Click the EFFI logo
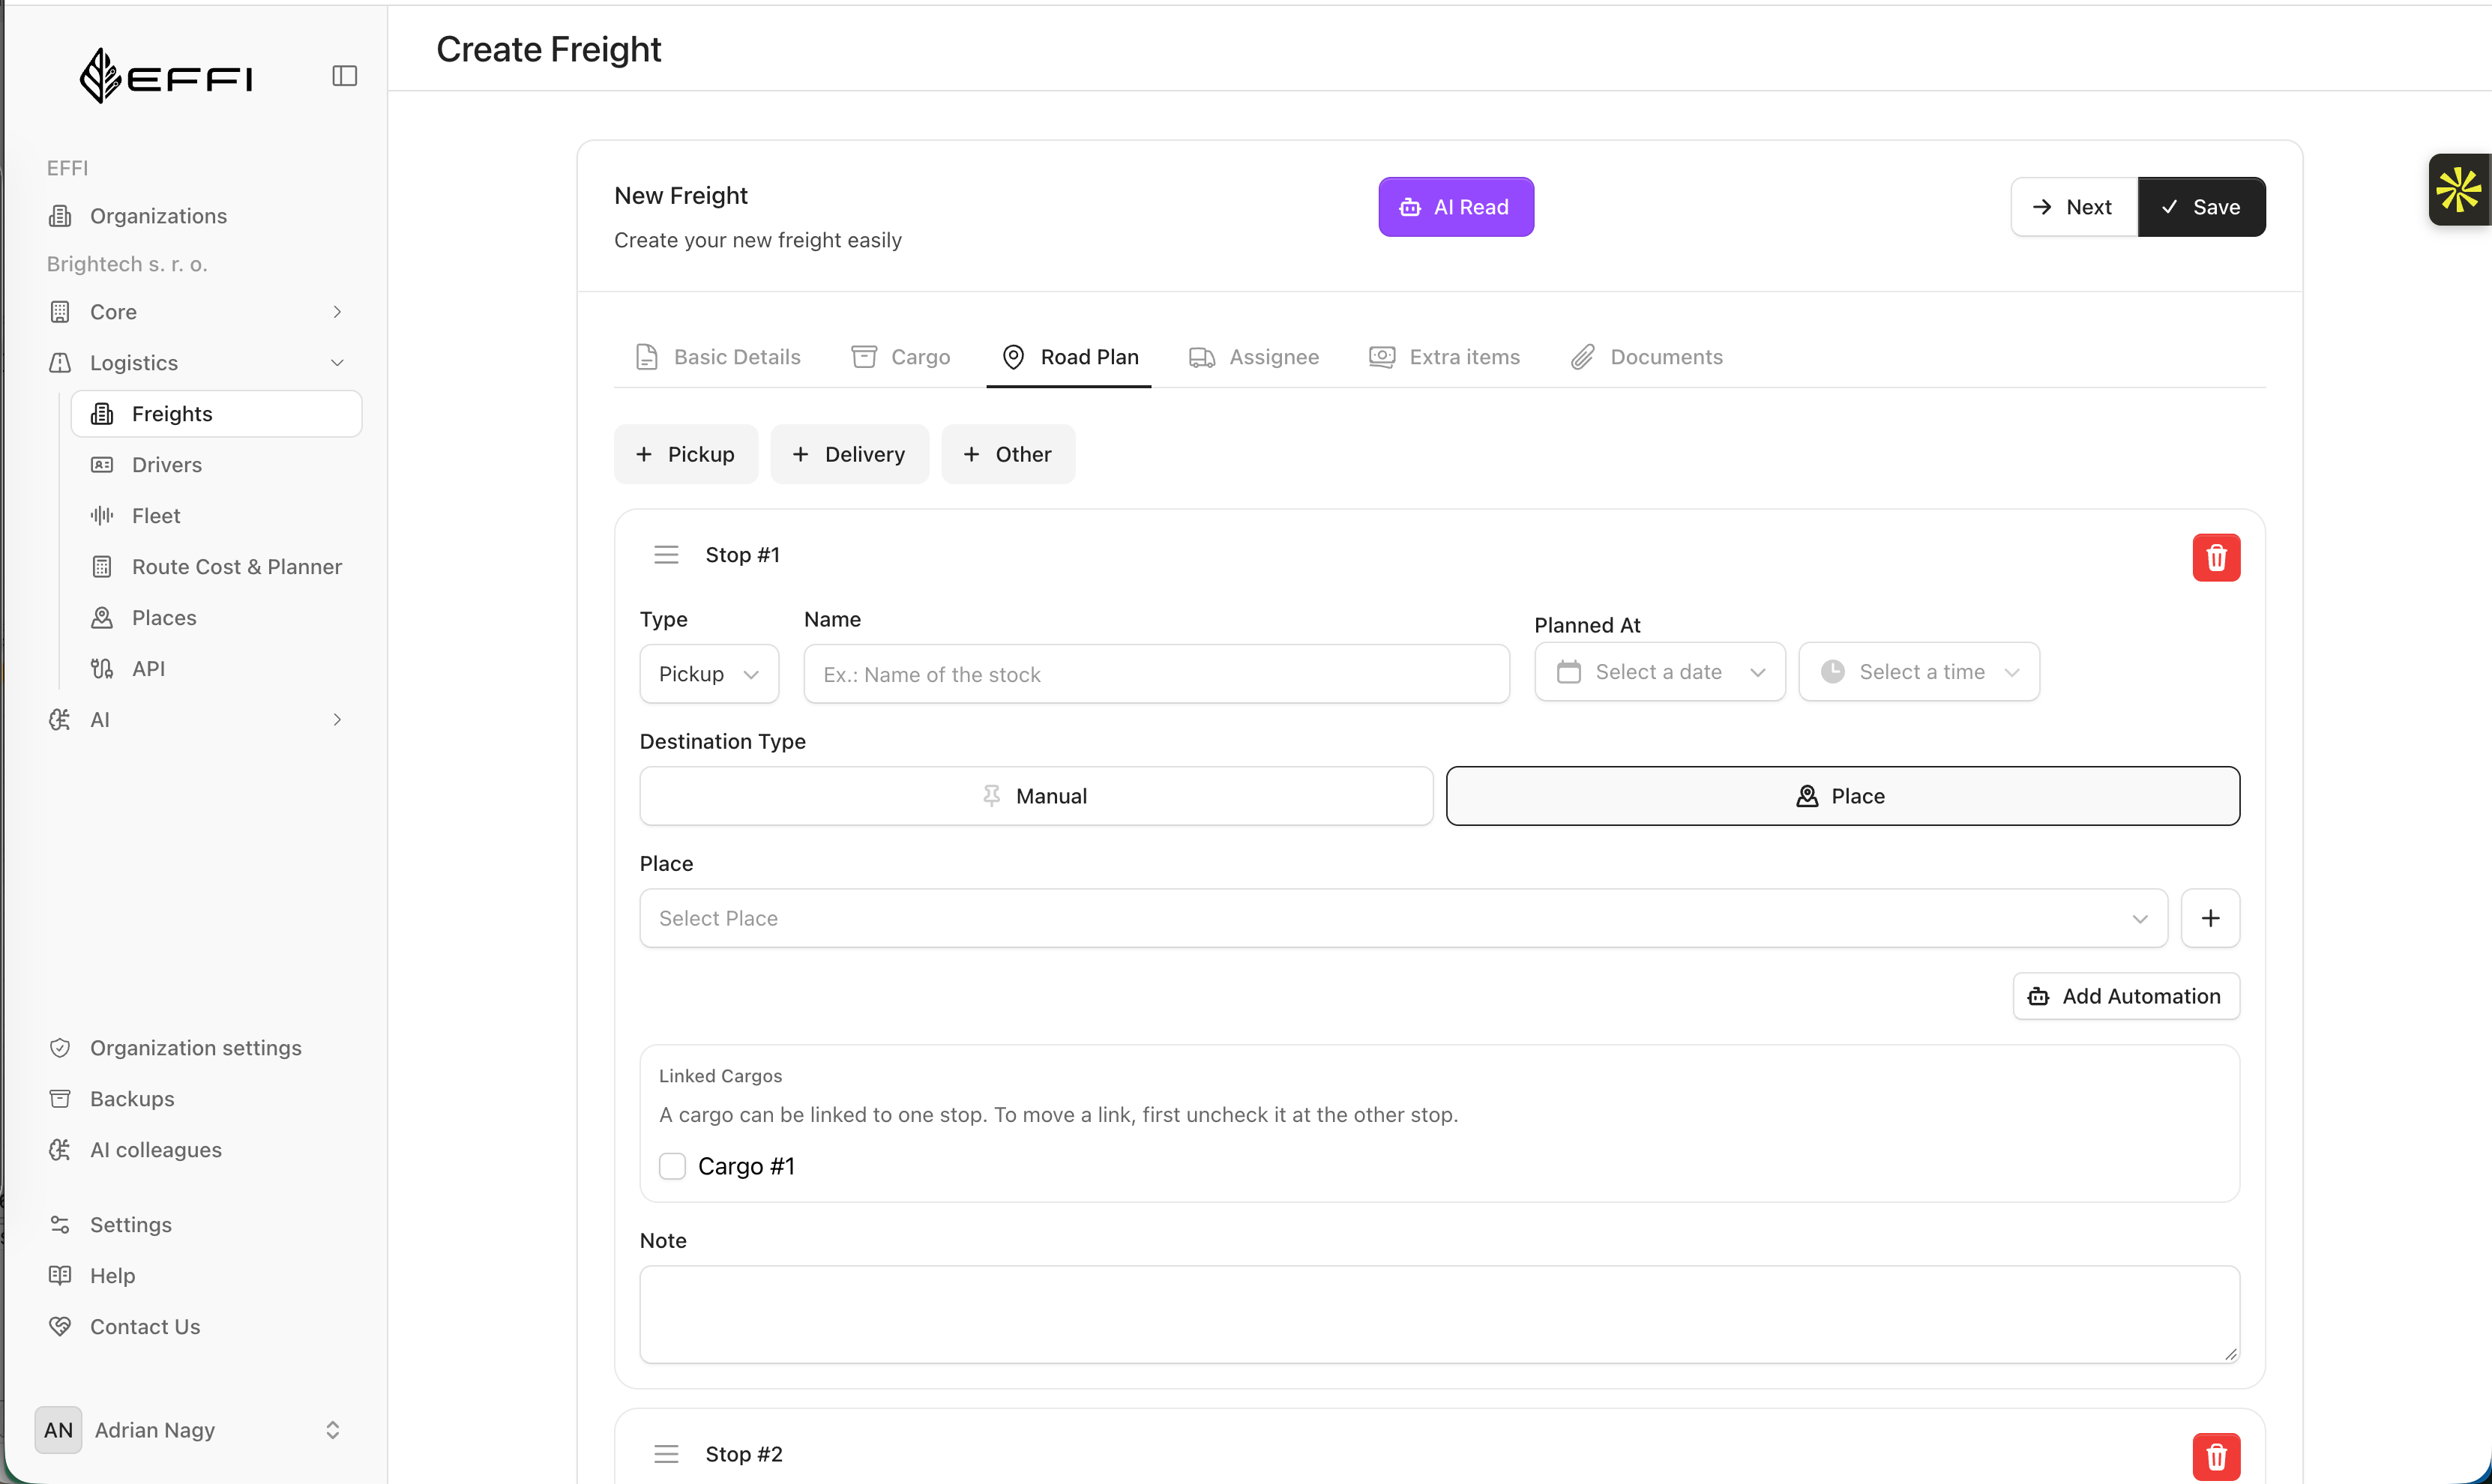 166,76
